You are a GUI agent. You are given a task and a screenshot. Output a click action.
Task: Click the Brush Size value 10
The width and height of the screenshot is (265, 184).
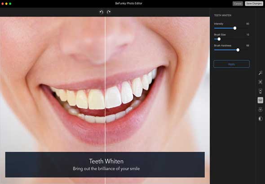point(247,34)
